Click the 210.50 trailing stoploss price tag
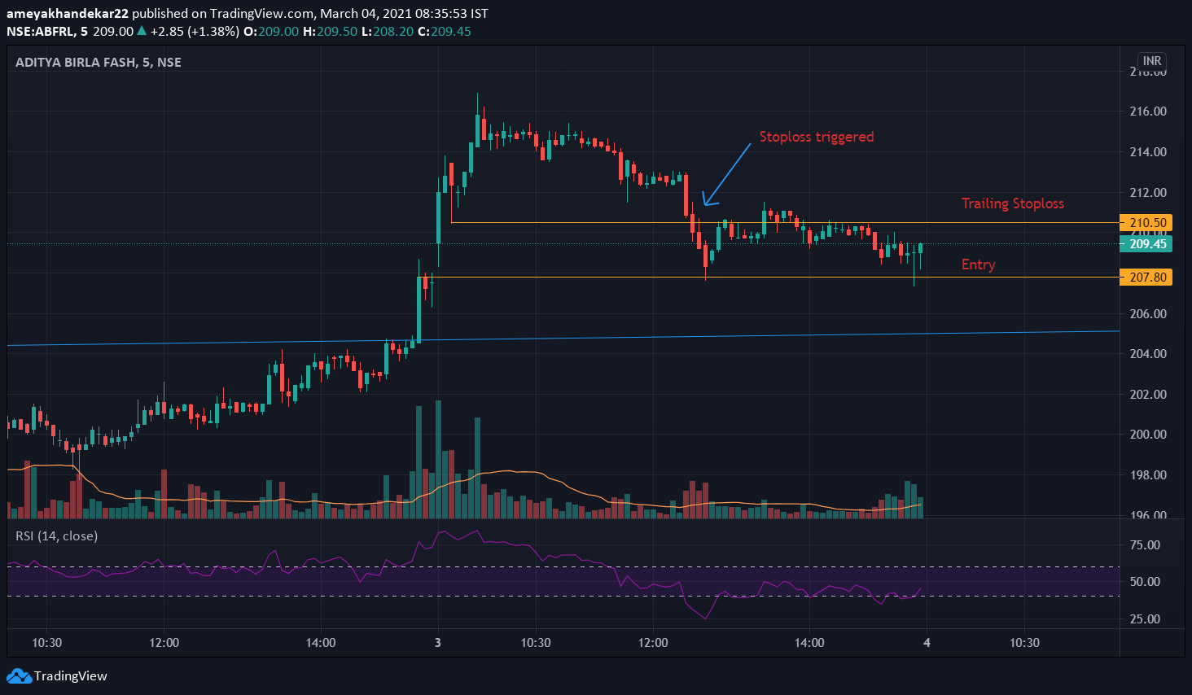 click(1146, 222)
